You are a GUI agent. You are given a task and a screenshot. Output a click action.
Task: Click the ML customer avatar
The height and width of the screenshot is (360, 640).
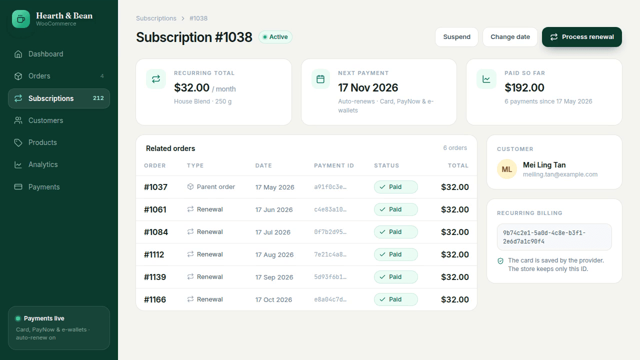point(506,169)
